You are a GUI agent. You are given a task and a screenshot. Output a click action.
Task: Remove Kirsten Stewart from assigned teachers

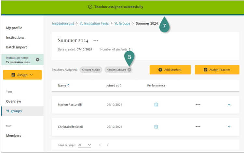coord(129,70)
